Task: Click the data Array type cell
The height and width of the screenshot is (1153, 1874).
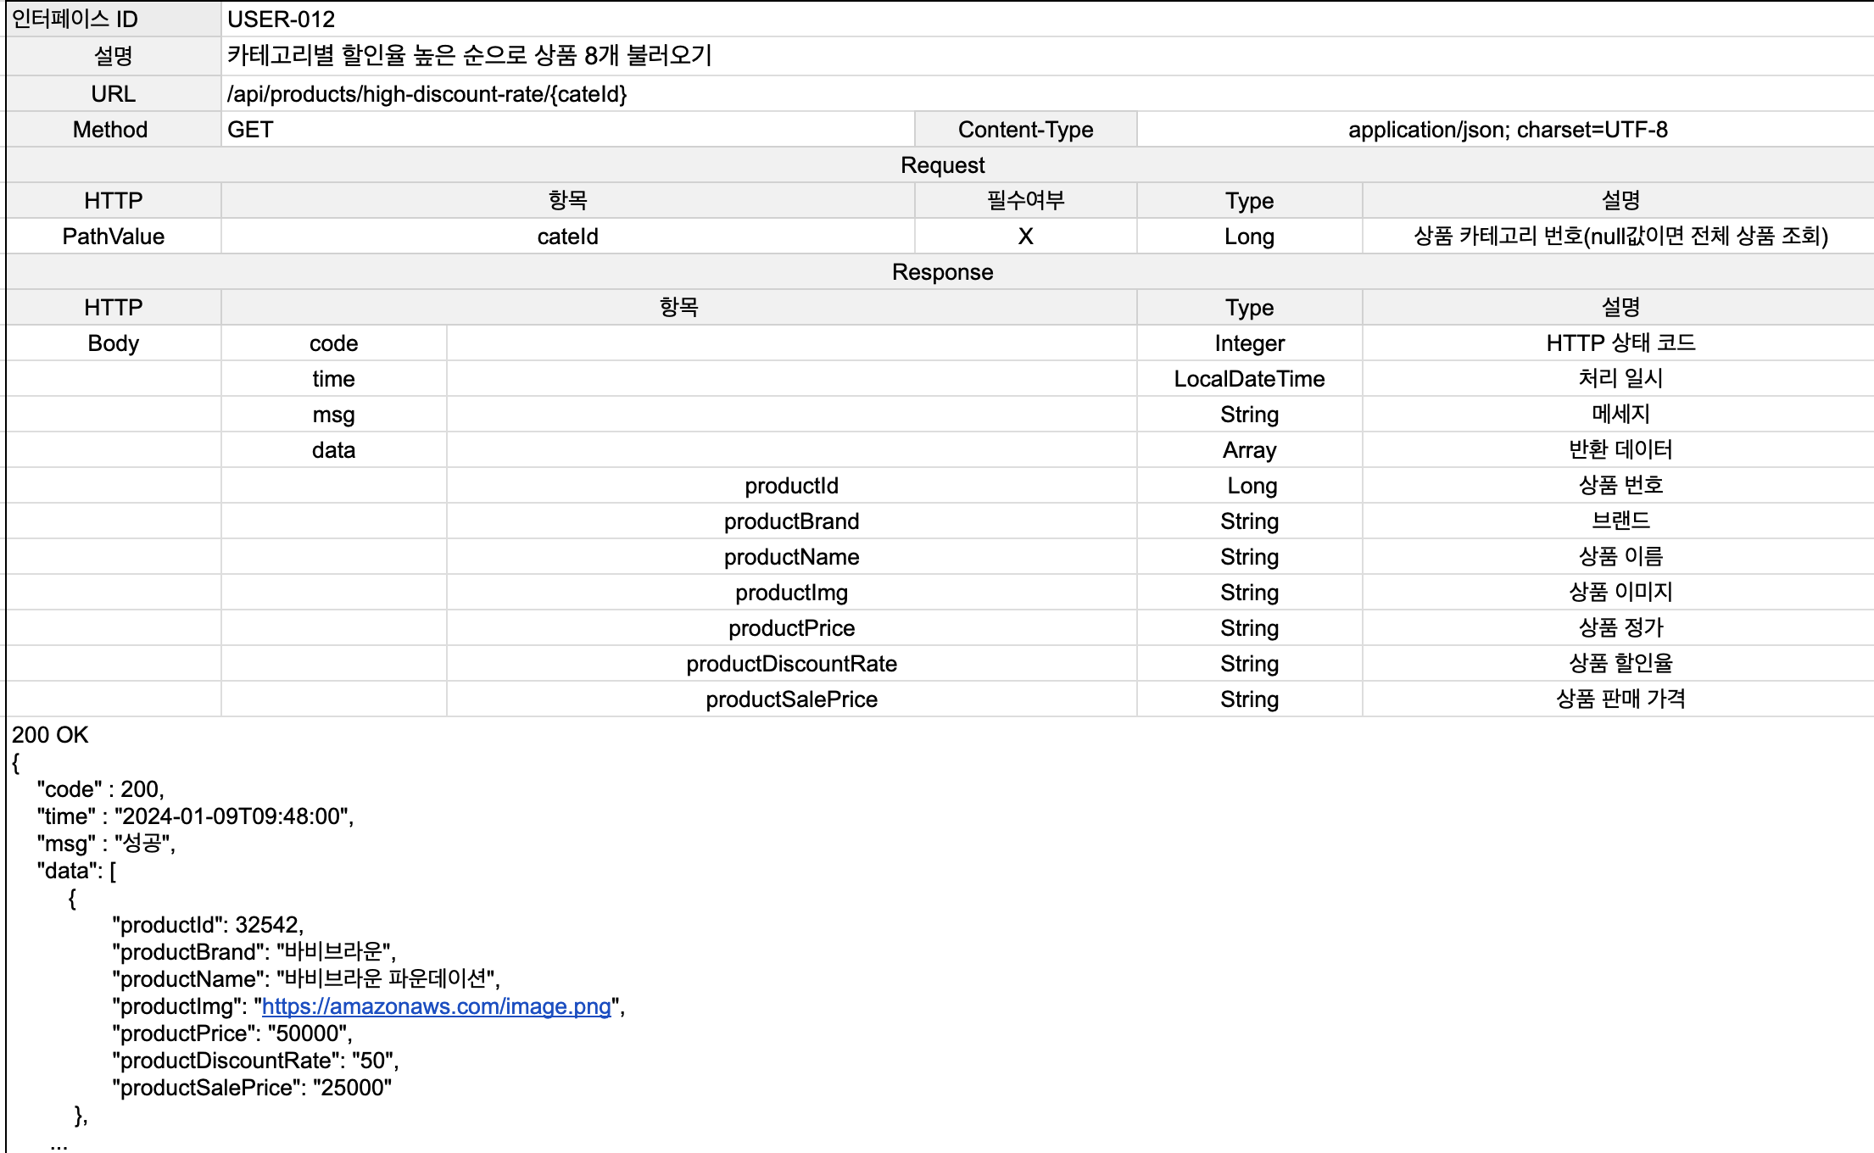Action: [1248, 450]
